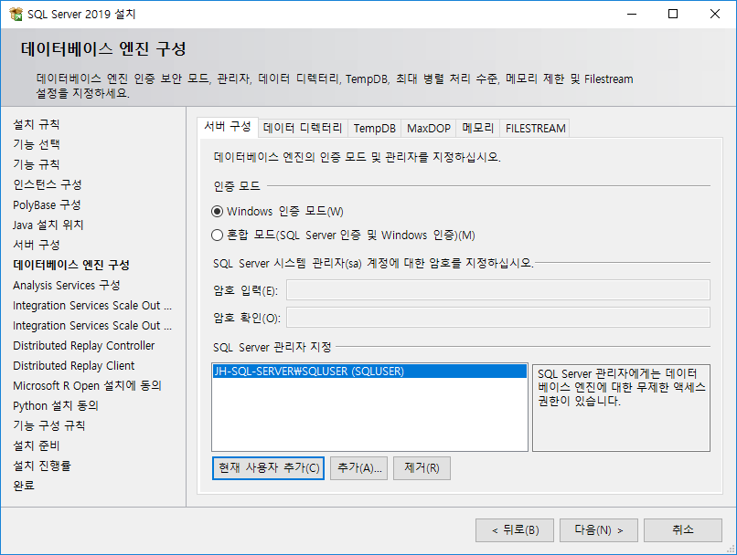Switch to the 데이터 디렉터리 tab
737x555 pixels.
(303, 128)
